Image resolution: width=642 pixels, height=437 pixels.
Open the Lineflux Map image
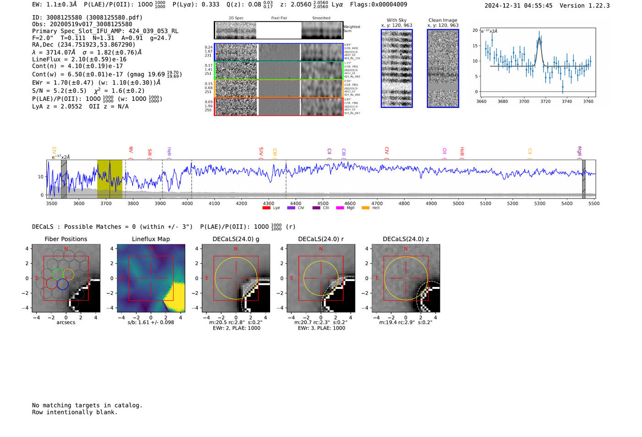point(151,278)
